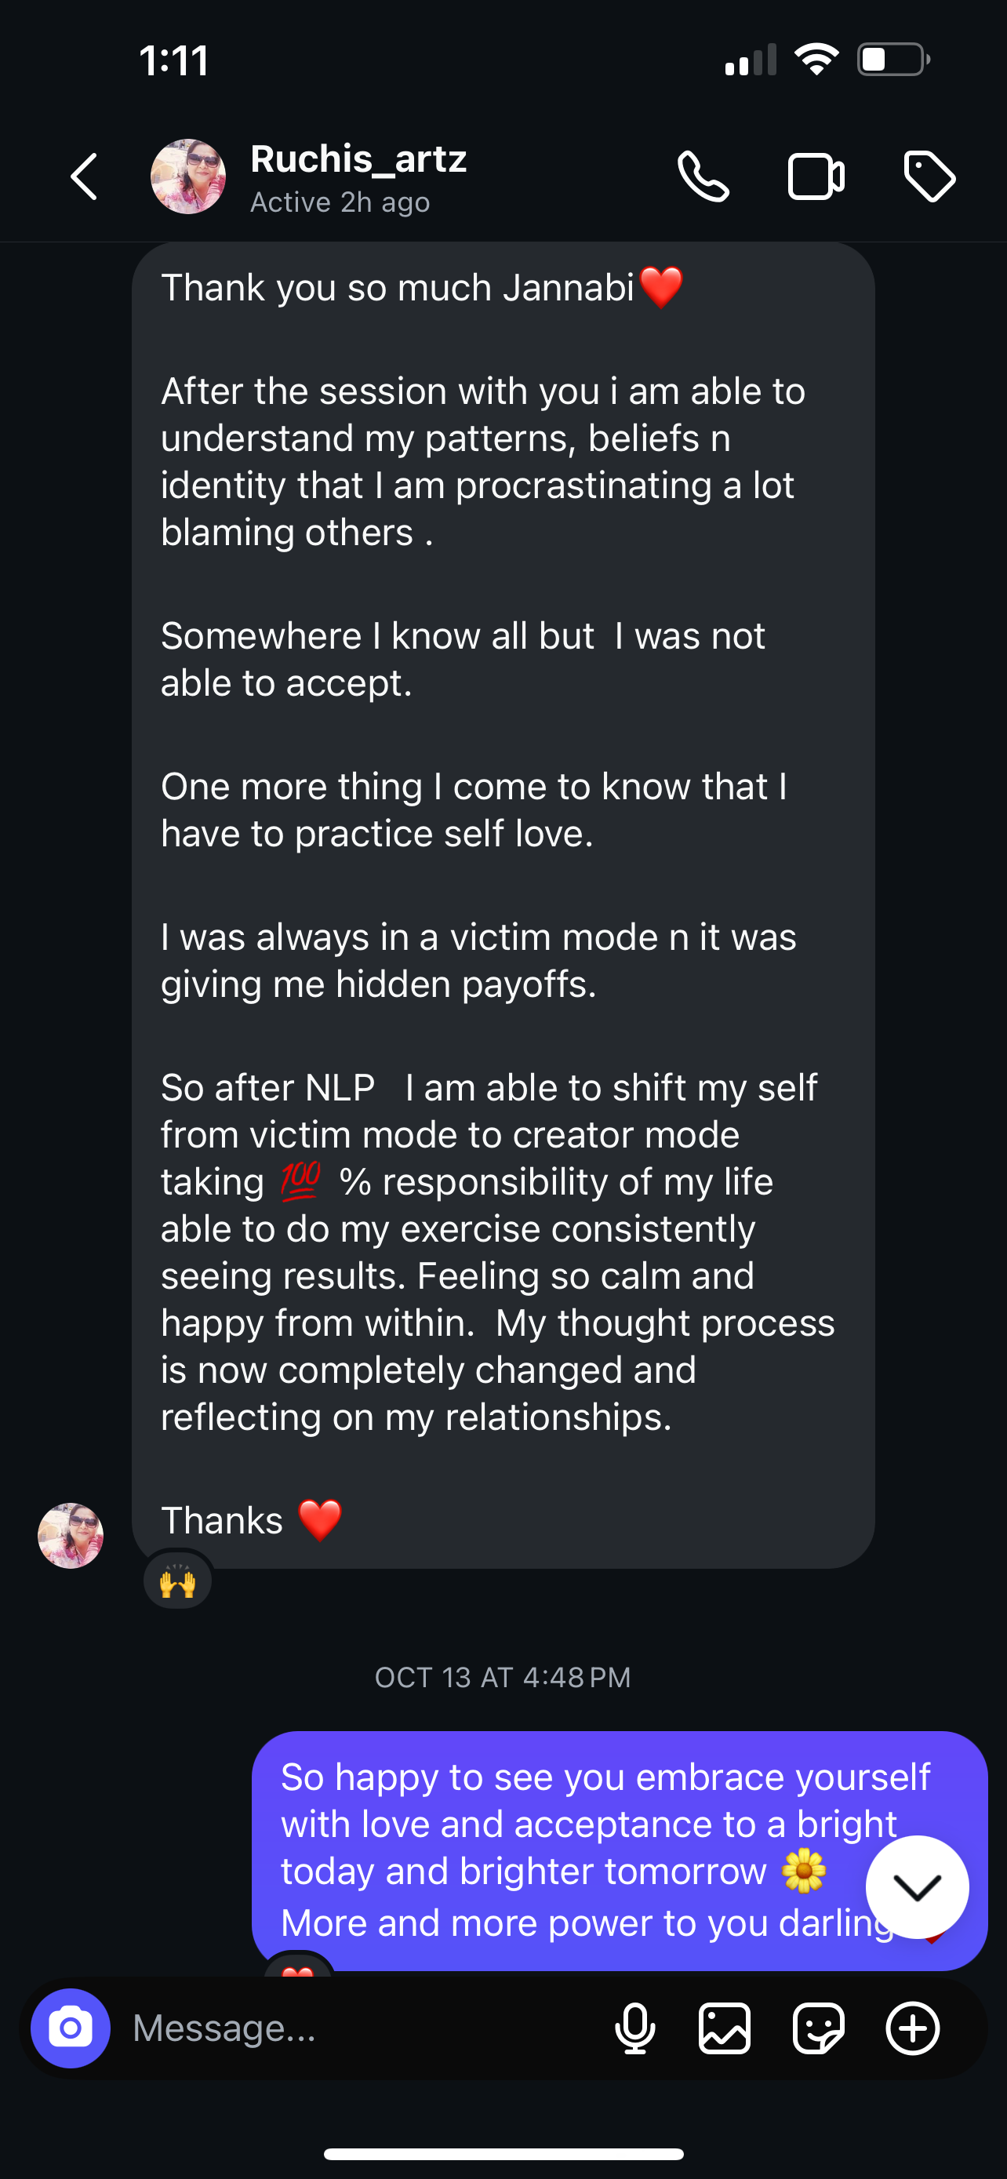
Task: Open the label tag icon
Action: [929, 176]
